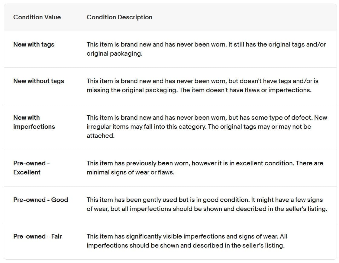
Task: Click 'minimal signs of wear or flaws.' text
Action: pos(131,173)
